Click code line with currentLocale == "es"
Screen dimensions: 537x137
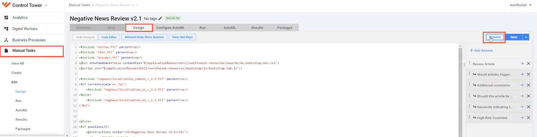[x=102, y=84]
